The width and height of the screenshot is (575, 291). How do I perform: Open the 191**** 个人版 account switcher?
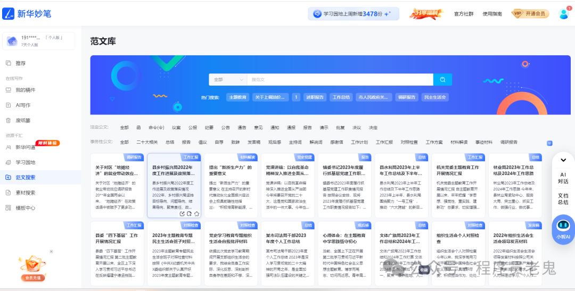[38, 40]
